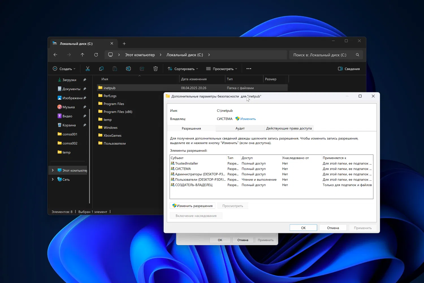Open the Сортировать dropdown
The height and width of the screenshot is (283, 424).
tap(183, 69)
